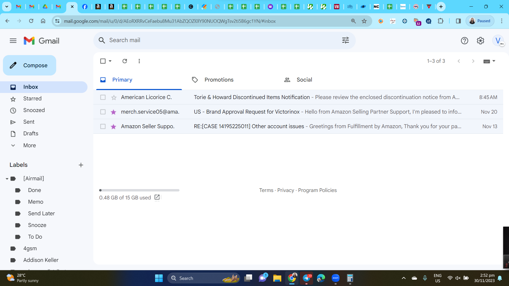Go back in browser
Screen dimensions: 509x286
7,21
